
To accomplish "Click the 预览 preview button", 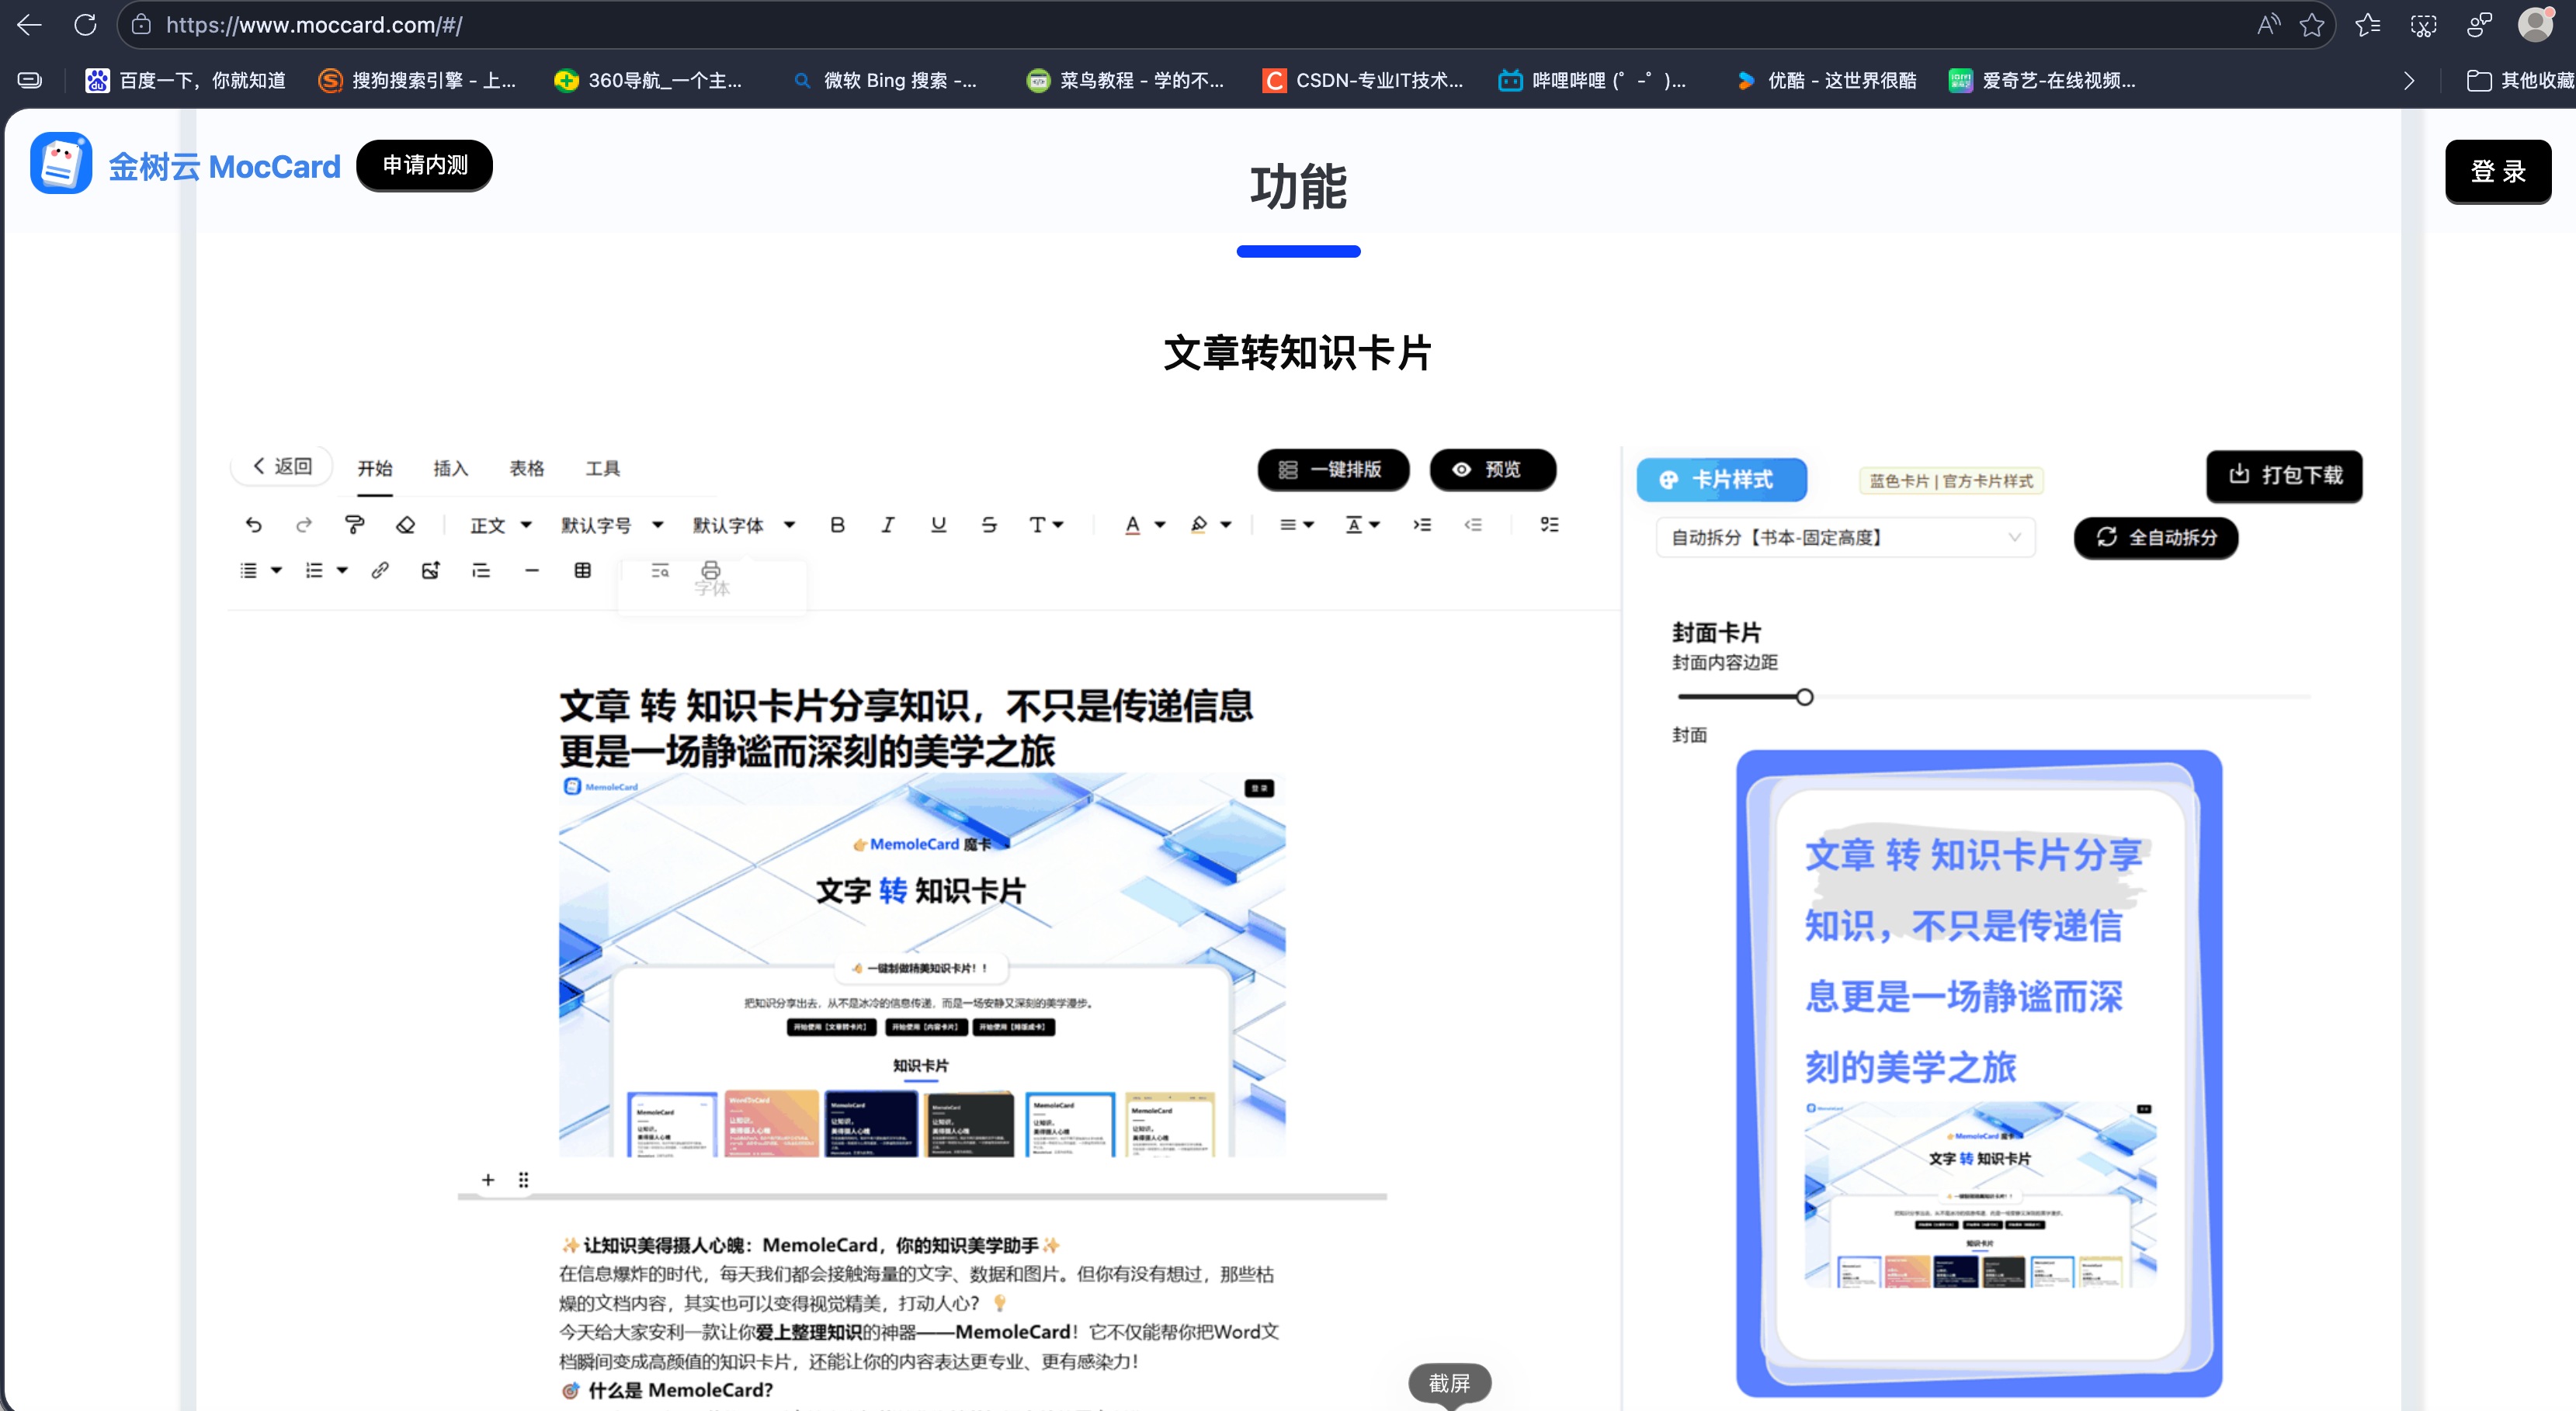I will 1492,469.
